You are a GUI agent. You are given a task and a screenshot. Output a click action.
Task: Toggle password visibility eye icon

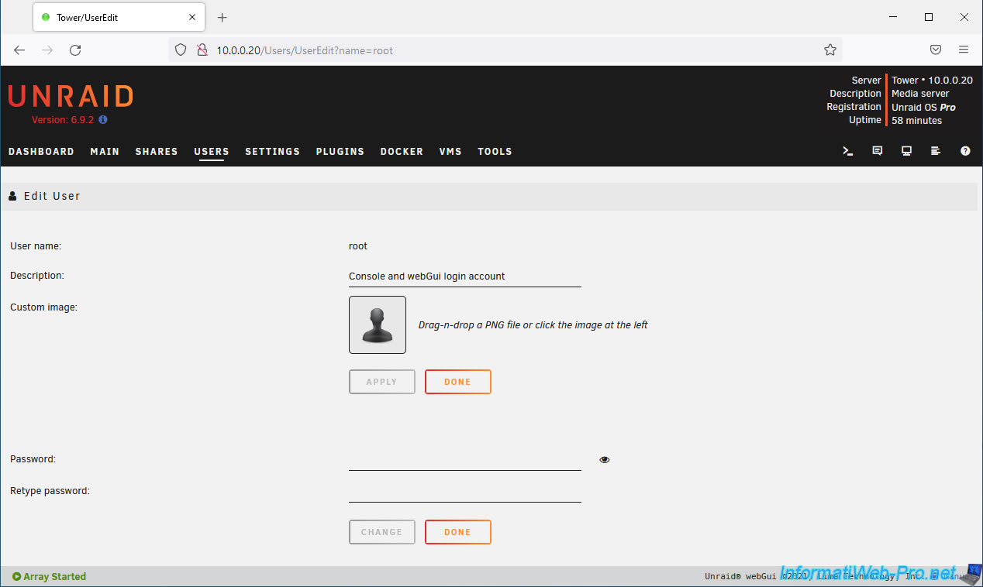click(605, 460)
